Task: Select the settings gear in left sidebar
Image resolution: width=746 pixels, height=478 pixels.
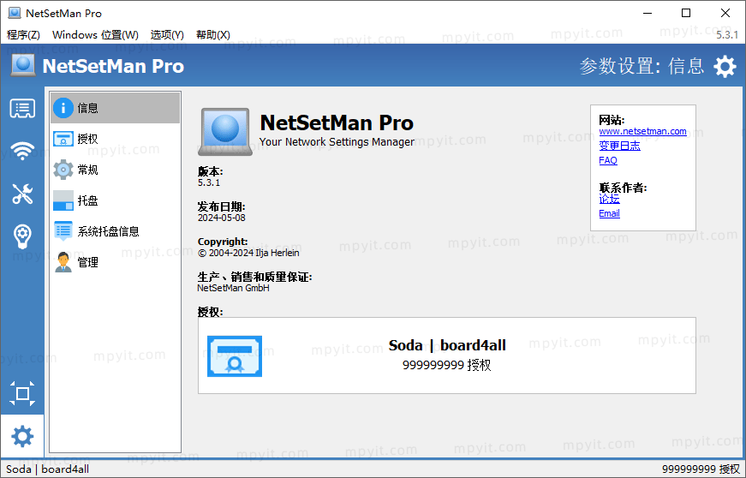Action: coord(22,436)
